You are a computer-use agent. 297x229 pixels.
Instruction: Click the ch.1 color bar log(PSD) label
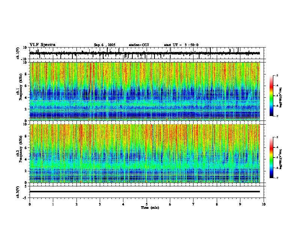[281, 97]
